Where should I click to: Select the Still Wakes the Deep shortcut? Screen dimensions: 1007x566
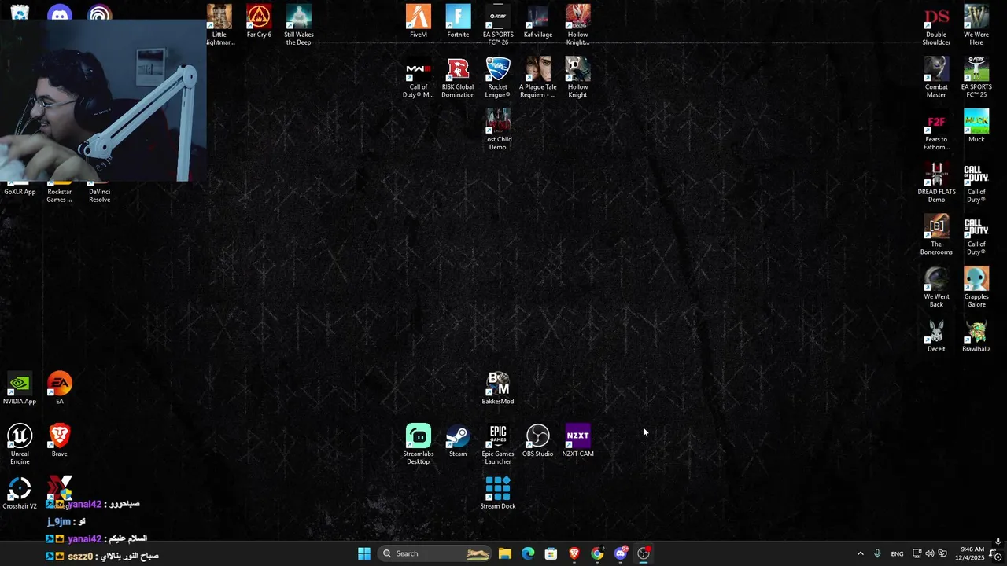(x=298, y=24)
